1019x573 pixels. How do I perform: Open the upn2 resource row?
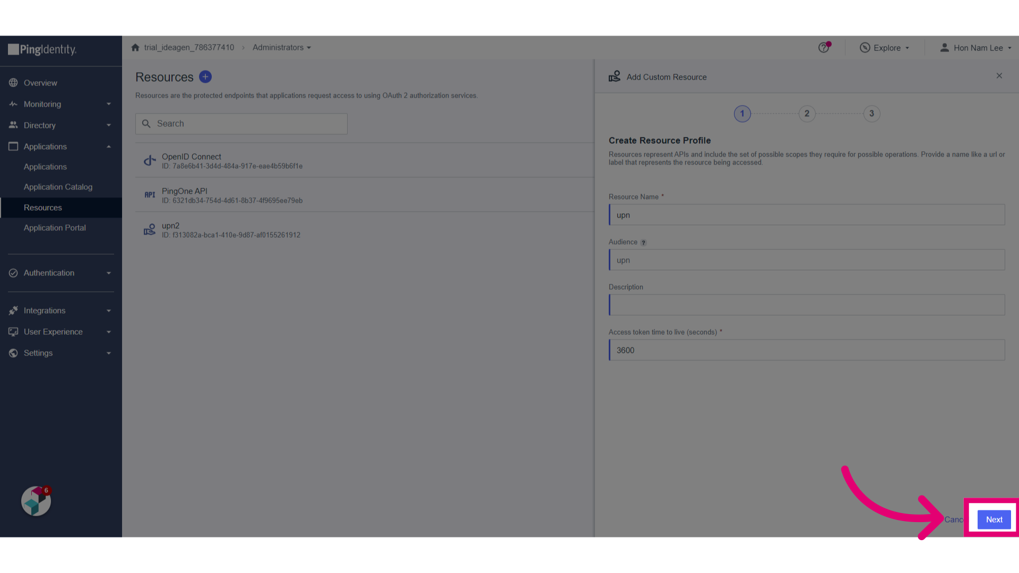(x=365, y=229)
